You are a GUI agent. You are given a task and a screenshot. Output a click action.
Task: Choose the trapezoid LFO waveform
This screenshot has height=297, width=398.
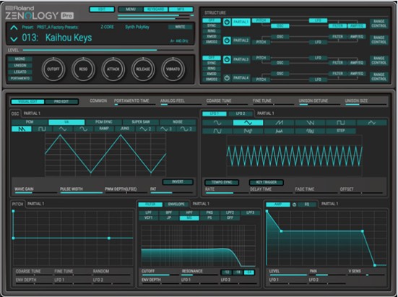(217, 131)
